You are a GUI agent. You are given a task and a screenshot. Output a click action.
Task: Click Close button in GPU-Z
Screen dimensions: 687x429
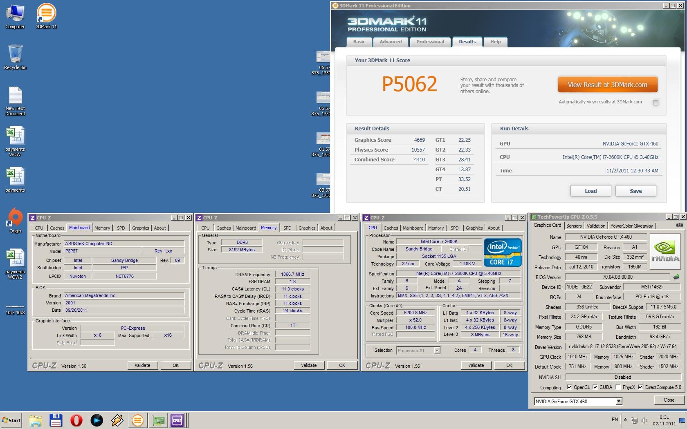(x=669, y=400)
